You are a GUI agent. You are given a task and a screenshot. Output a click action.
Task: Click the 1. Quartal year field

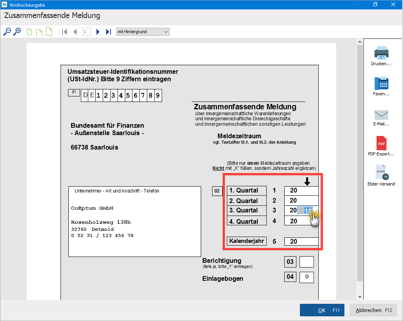[x=301, y=191]
